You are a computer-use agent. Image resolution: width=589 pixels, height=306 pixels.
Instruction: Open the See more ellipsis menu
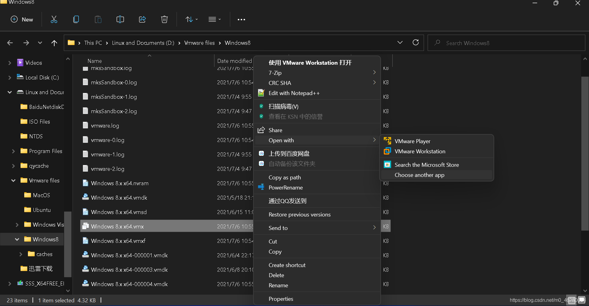241,19
